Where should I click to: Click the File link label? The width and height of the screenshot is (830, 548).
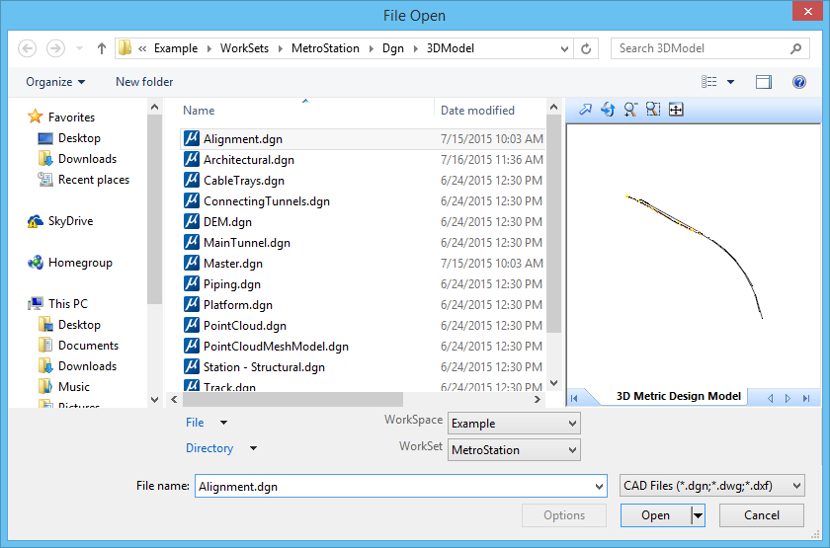click(195, 423)
